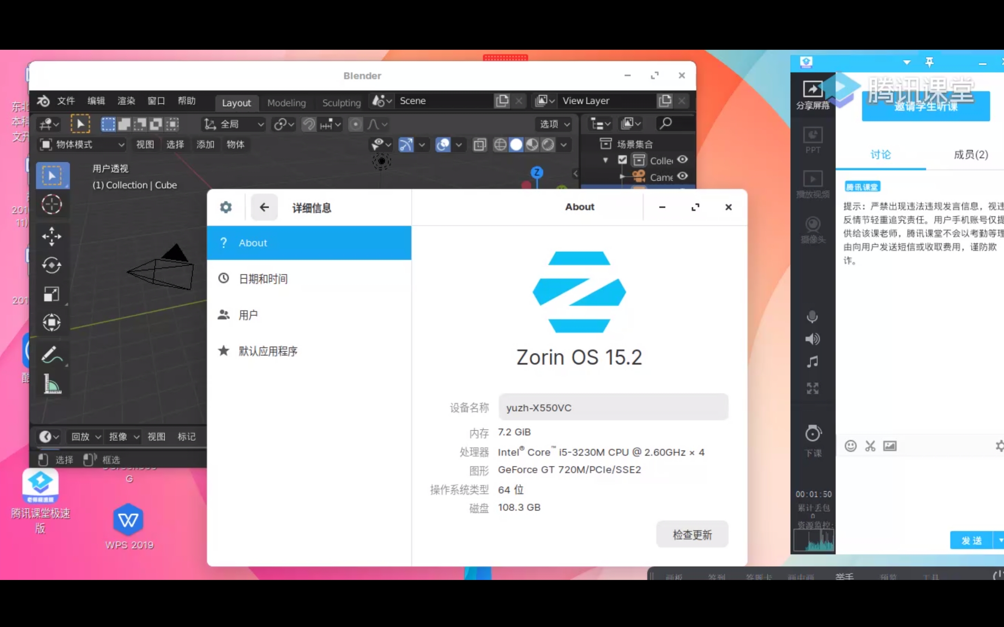
Task: Open the 回放 playback dropdown
Action: (x=86, y=437)
